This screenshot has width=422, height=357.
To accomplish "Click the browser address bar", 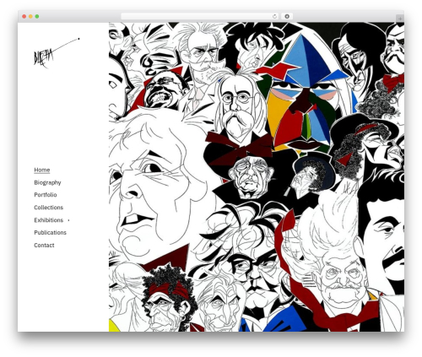I will click(200, 16).
